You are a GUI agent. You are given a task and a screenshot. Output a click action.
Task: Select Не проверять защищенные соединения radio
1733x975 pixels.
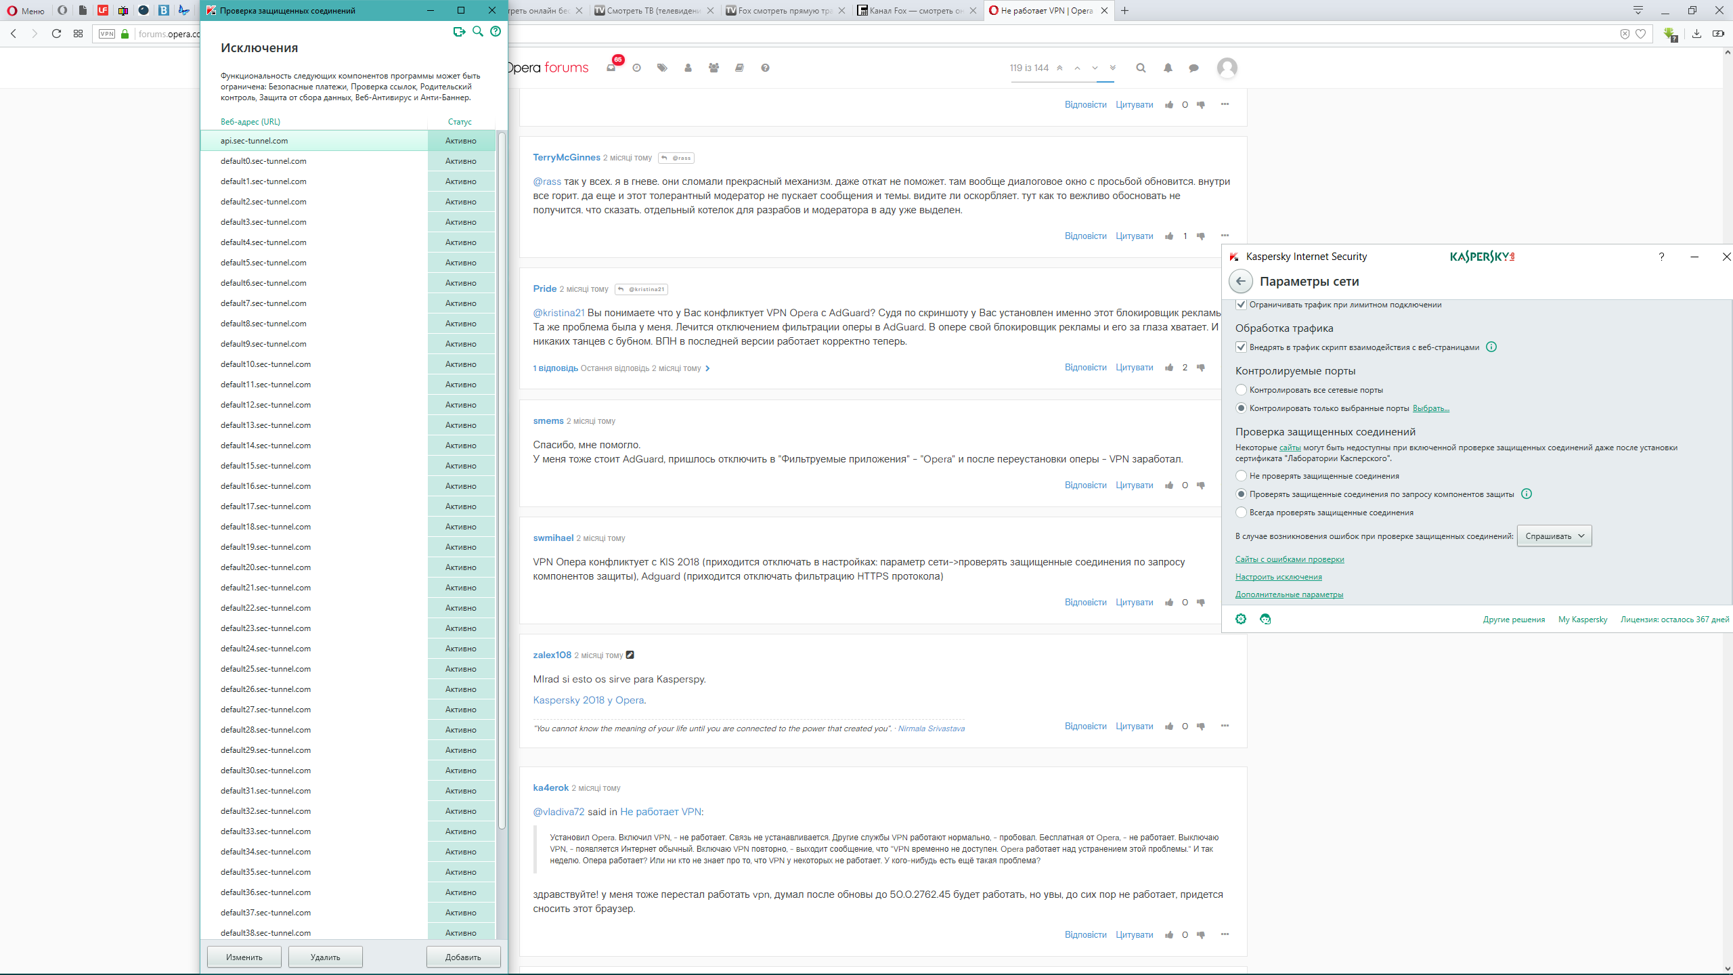(x=1241, y=476)
